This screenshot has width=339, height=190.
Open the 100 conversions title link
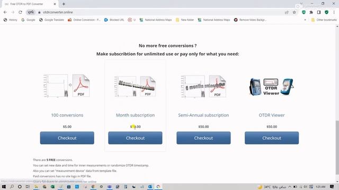pyautogui.click(x=67, y=115)
